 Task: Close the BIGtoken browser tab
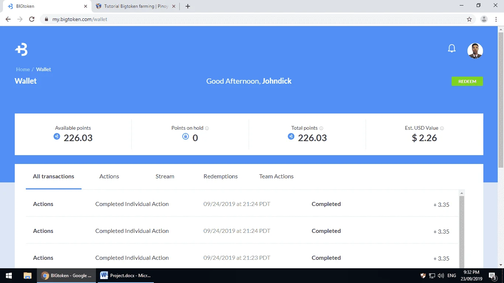tap(86, 6)
